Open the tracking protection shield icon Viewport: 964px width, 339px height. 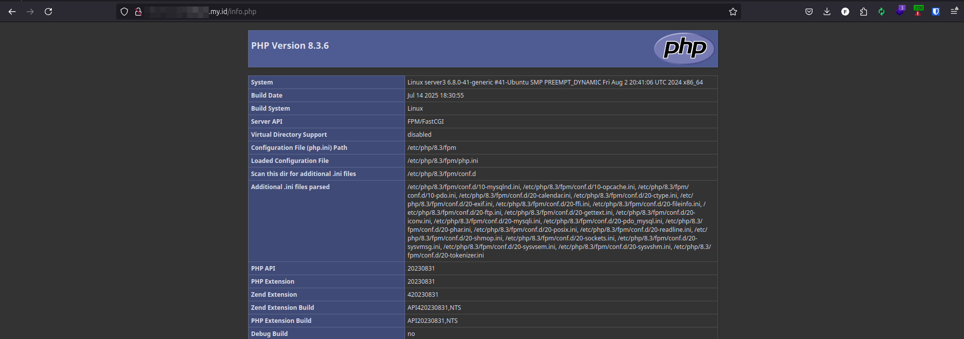point(124,12)
